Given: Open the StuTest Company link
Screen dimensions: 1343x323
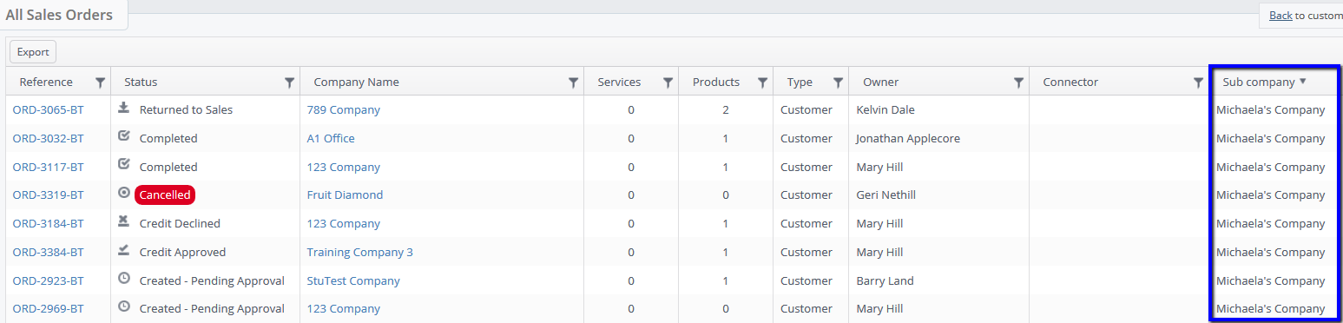Looking at the screenshot, I should tap(353, 281).
